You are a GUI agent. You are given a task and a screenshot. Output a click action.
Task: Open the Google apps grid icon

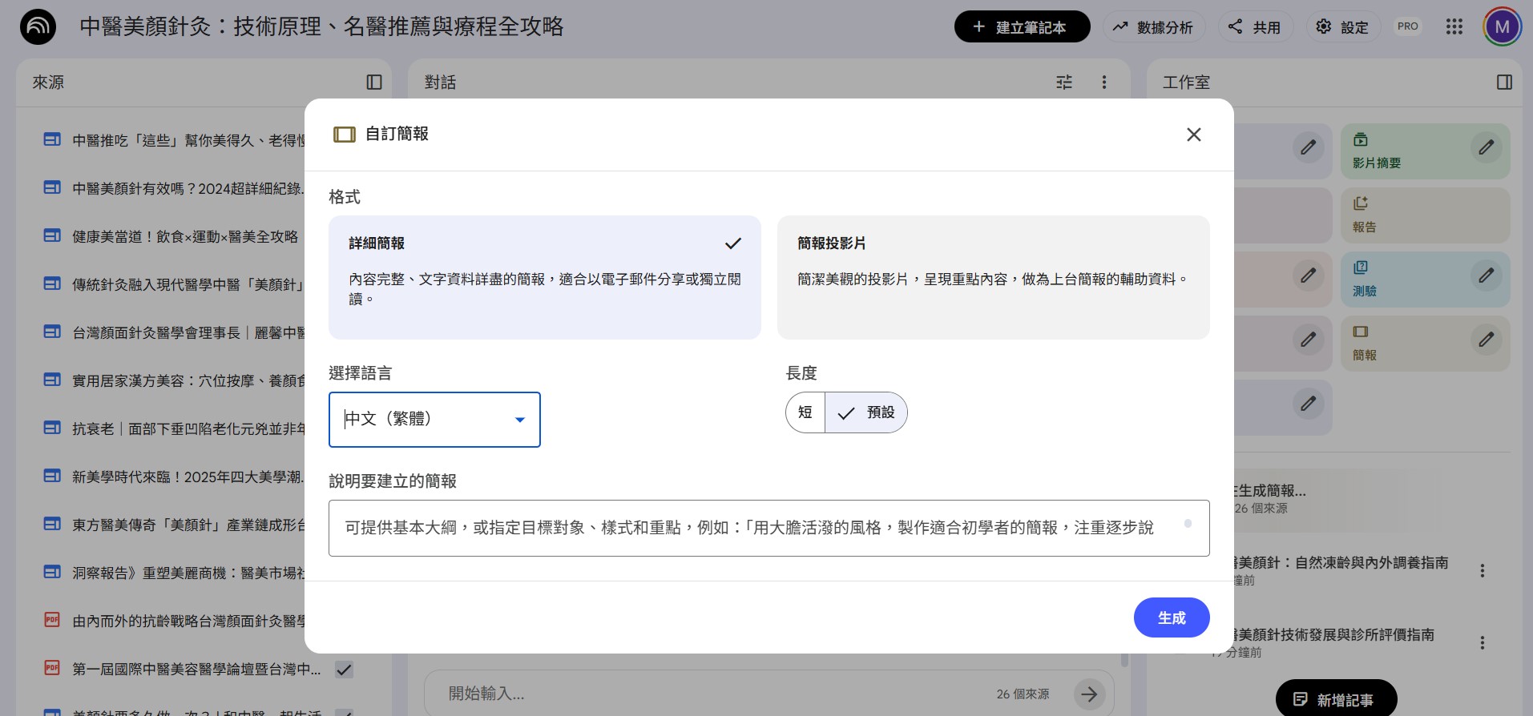coord(1454,27)
